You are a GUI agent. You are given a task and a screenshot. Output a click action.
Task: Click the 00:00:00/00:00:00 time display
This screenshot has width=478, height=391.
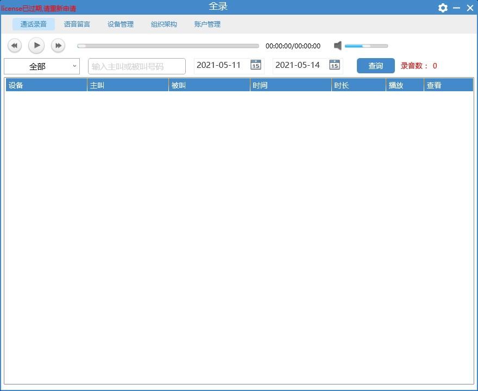click(x=293, y=46)
